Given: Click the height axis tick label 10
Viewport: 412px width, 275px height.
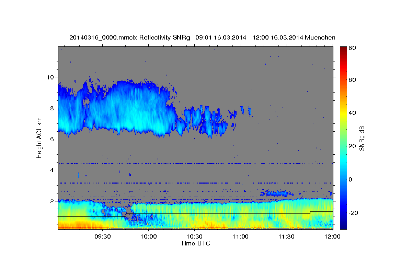Looking at the screenshot, I should tap(51, 77).
